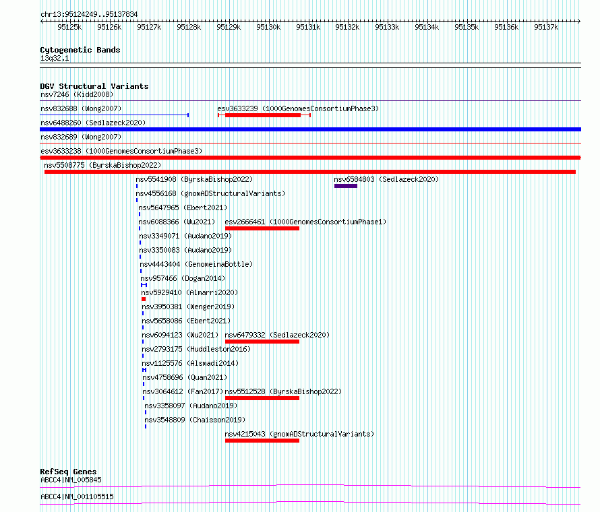Select the nsv832689 (Wong2007) label
This screenshot has height=512, width=600.
click(x=81, y=137)
